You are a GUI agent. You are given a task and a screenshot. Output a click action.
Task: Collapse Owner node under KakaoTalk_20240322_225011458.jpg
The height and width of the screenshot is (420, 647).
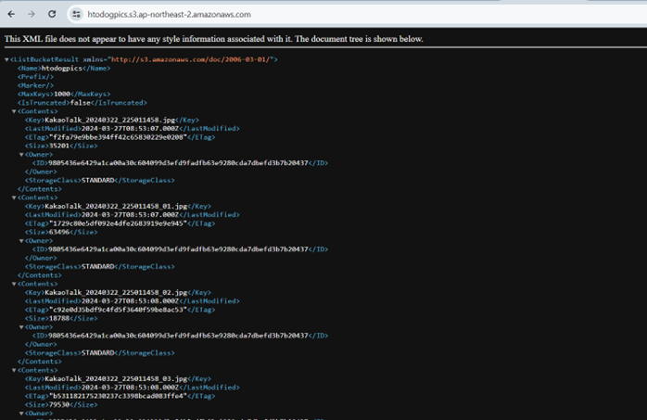click(x=21, y=155)
